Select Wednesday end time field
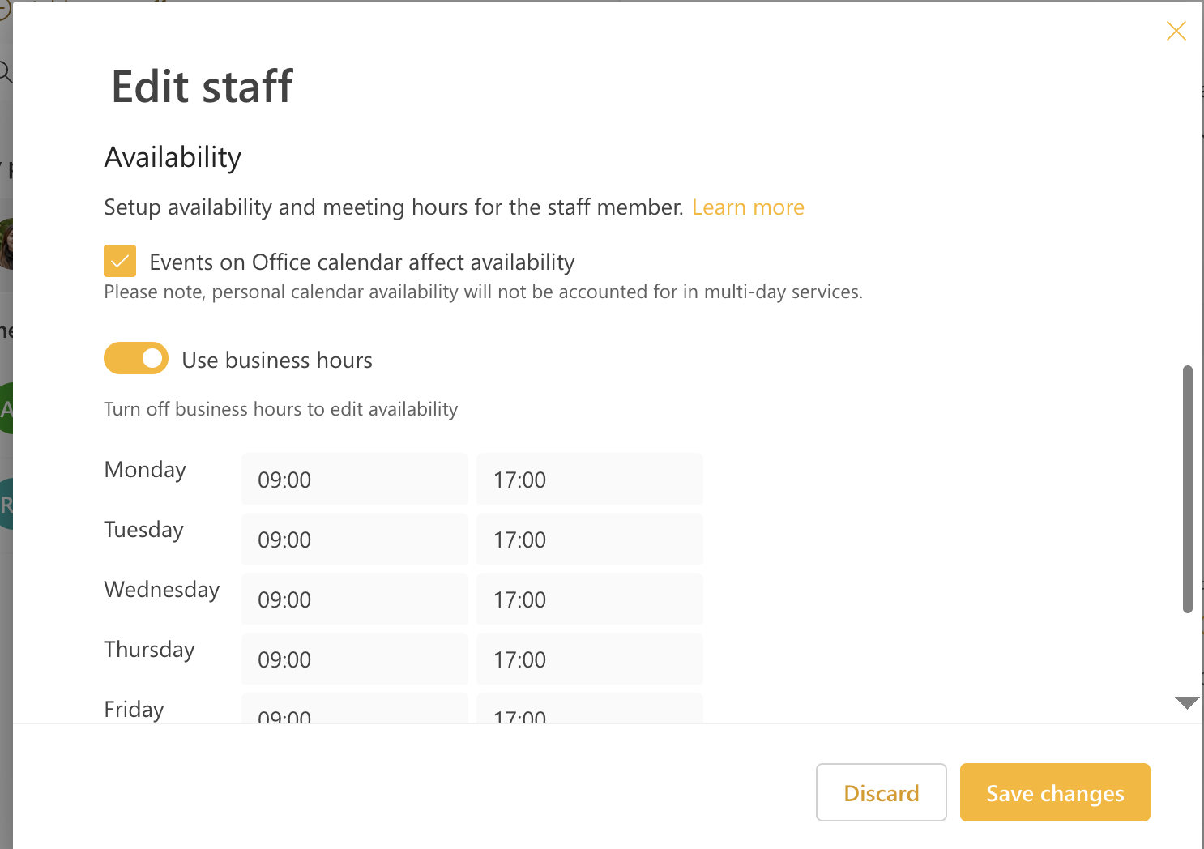1204x849 pixels. point(590,599)
